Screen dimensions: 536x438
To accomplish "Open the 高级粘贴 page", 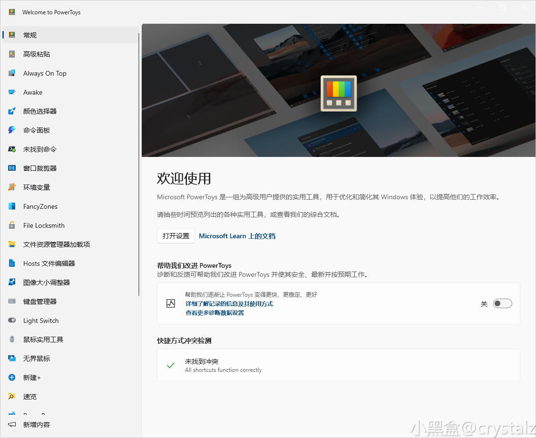I will click(x=70, y=54).
